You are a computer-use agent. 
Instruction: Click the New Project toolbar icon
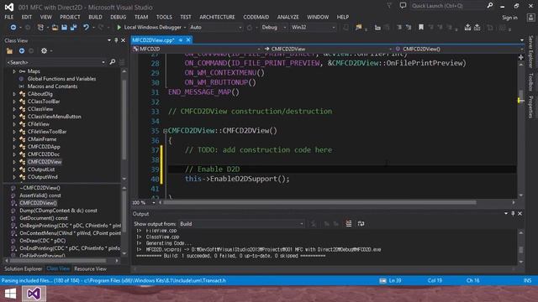40,28
